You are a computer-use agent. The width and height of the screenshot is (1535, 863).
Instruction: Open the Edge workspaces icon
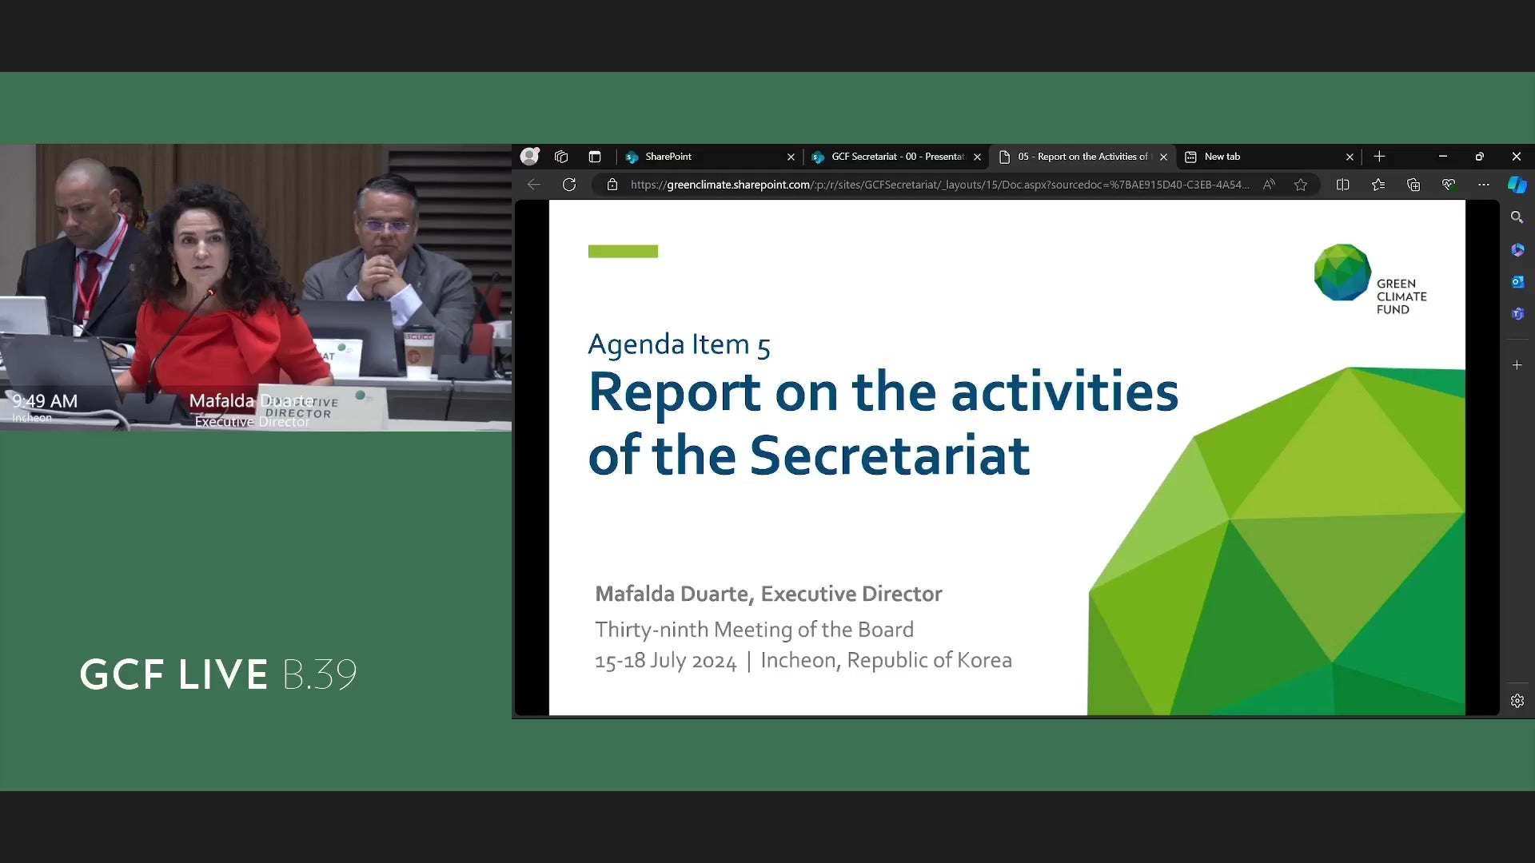coord(561,157)
